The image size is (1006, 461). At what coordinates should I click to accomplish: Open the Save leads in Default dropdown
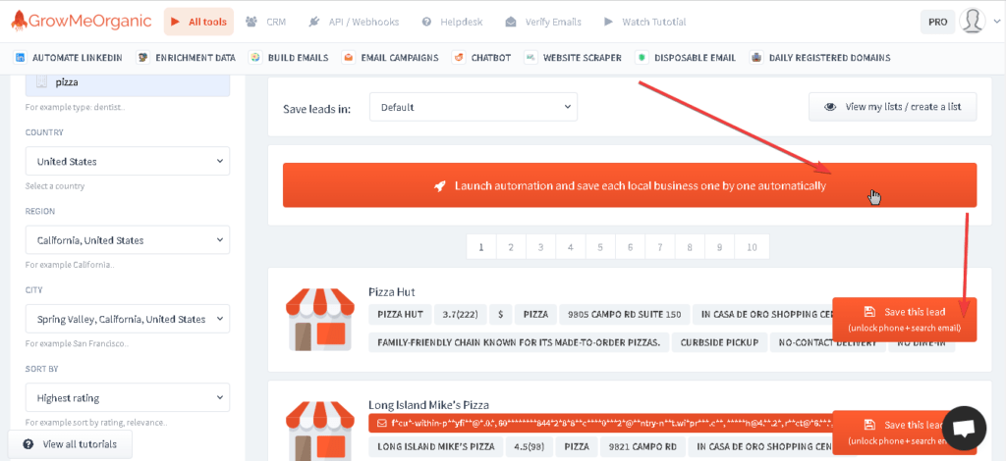pos(474,107)
